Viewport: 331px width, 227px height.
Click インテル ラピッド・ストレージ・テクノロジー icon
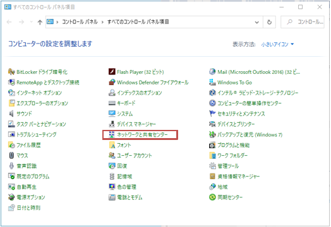(212, 93)
